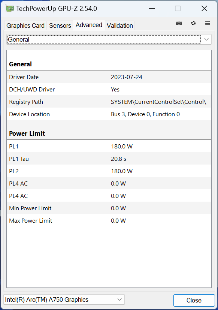This screenshot has height=310, width=218.
Task: Select the SYSTEM\CurrentControlSet registry value
Action: point(158,102)
